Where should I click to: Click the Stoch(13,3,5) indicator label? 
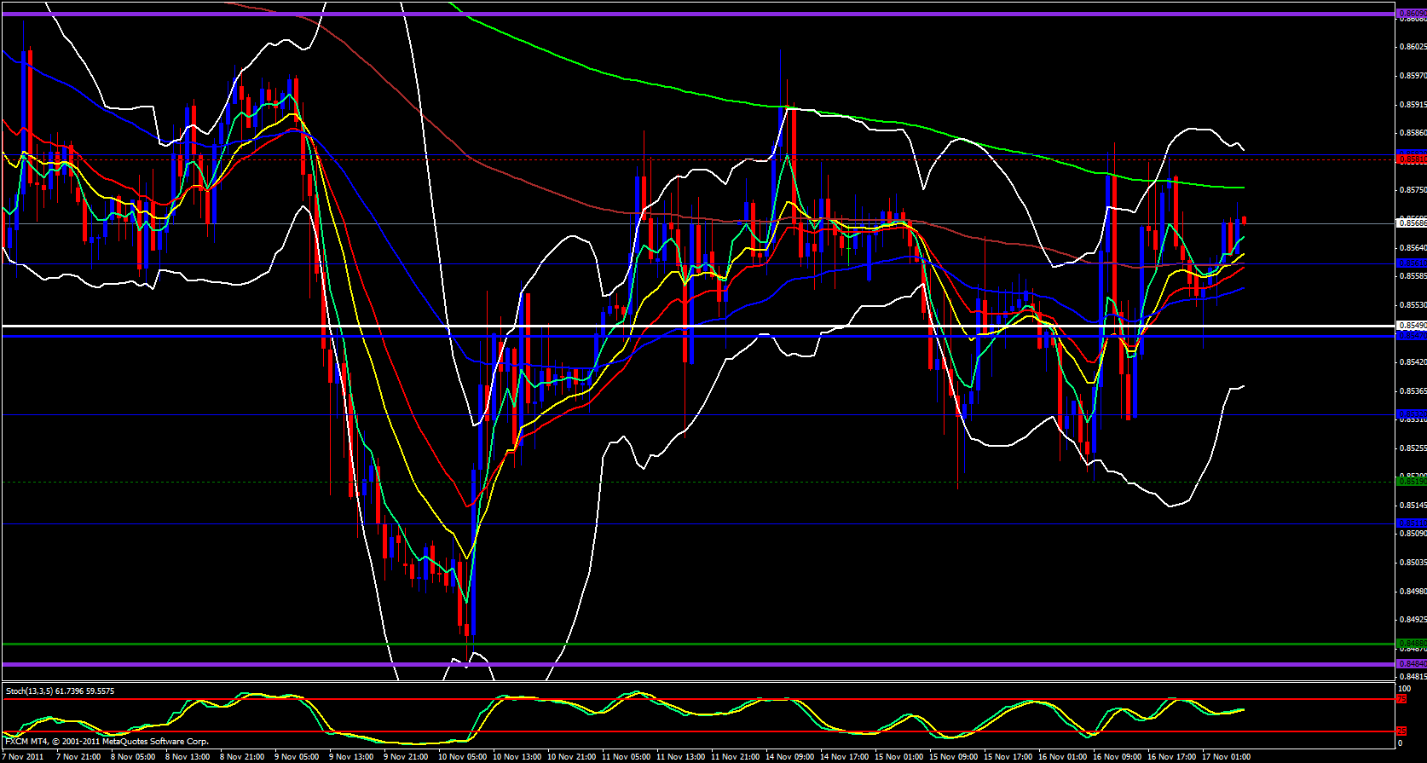click(60, 691)
